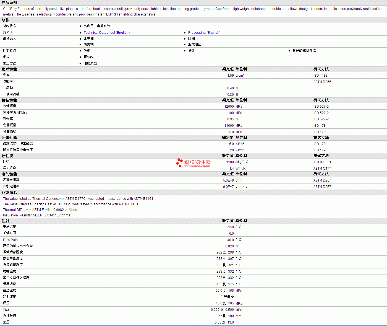Click the 电气性能 section header

(9, 174)
